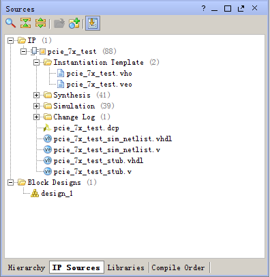Click the Add Sources plus icon

74,23
